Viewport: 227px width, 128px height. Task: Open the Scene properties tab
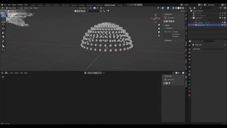coord(189,59)
